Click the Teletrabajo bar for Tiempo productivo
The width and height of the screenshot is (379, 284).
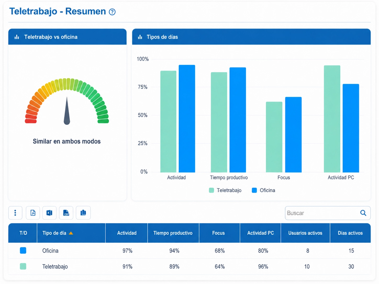click(x=219, y=122)
